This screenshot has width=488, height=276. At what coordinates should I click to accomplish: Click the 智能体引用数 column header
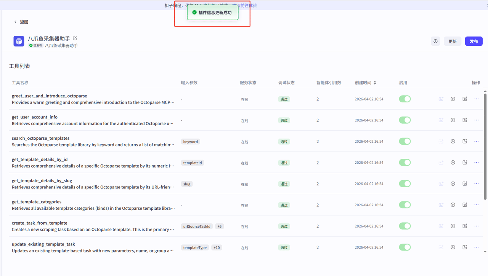329,83
